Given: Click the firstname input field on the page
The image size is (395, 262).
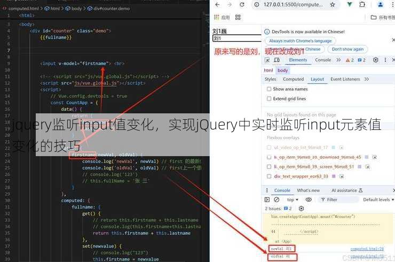Looking at the screenshot, I should 237,38.
